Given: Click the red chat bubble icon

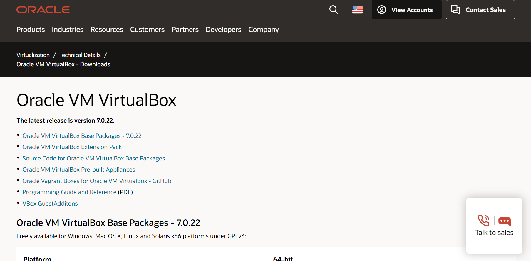Looking at the screenshot, I should 505,221.
